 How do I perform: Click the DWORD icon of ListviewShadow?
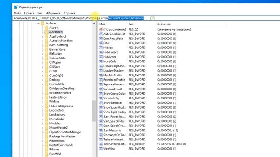pos(101,71)
